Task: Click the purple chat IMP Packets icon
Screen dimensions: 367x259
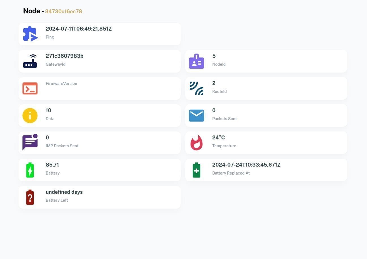Action: (x=30, y=142)
